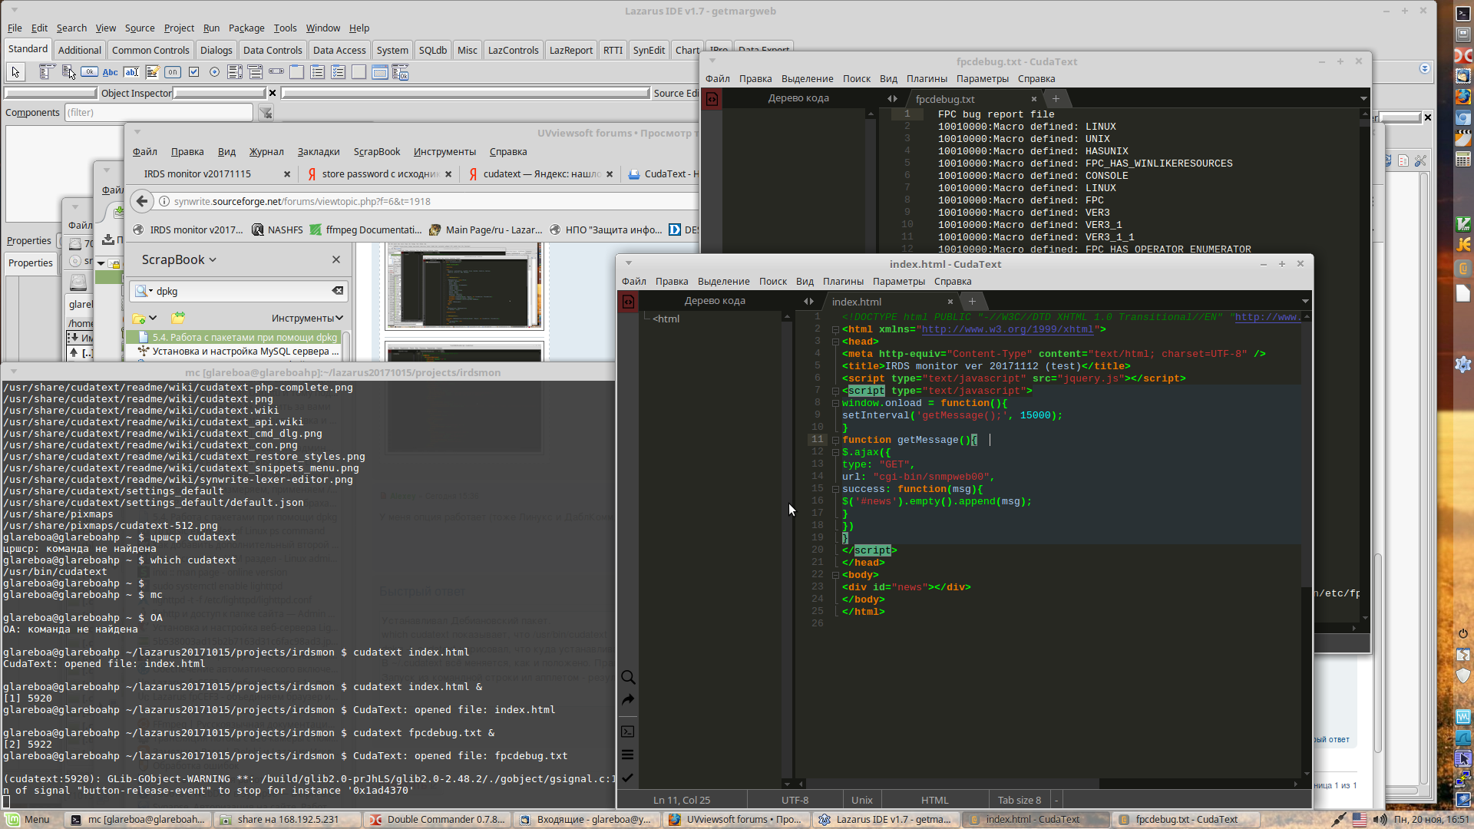This screenshot has height=829, width=1474.
Task: Select the TButton component icon in palette
Action: (90, 72)
